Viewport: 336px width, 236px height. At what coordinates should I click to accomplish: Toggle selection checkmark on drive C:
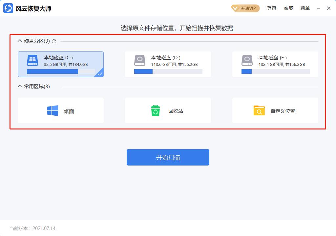[99, 74]
